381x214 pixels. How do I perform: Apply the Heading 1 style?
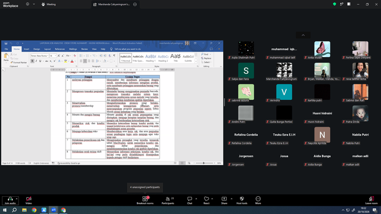[x=151, y=58]
